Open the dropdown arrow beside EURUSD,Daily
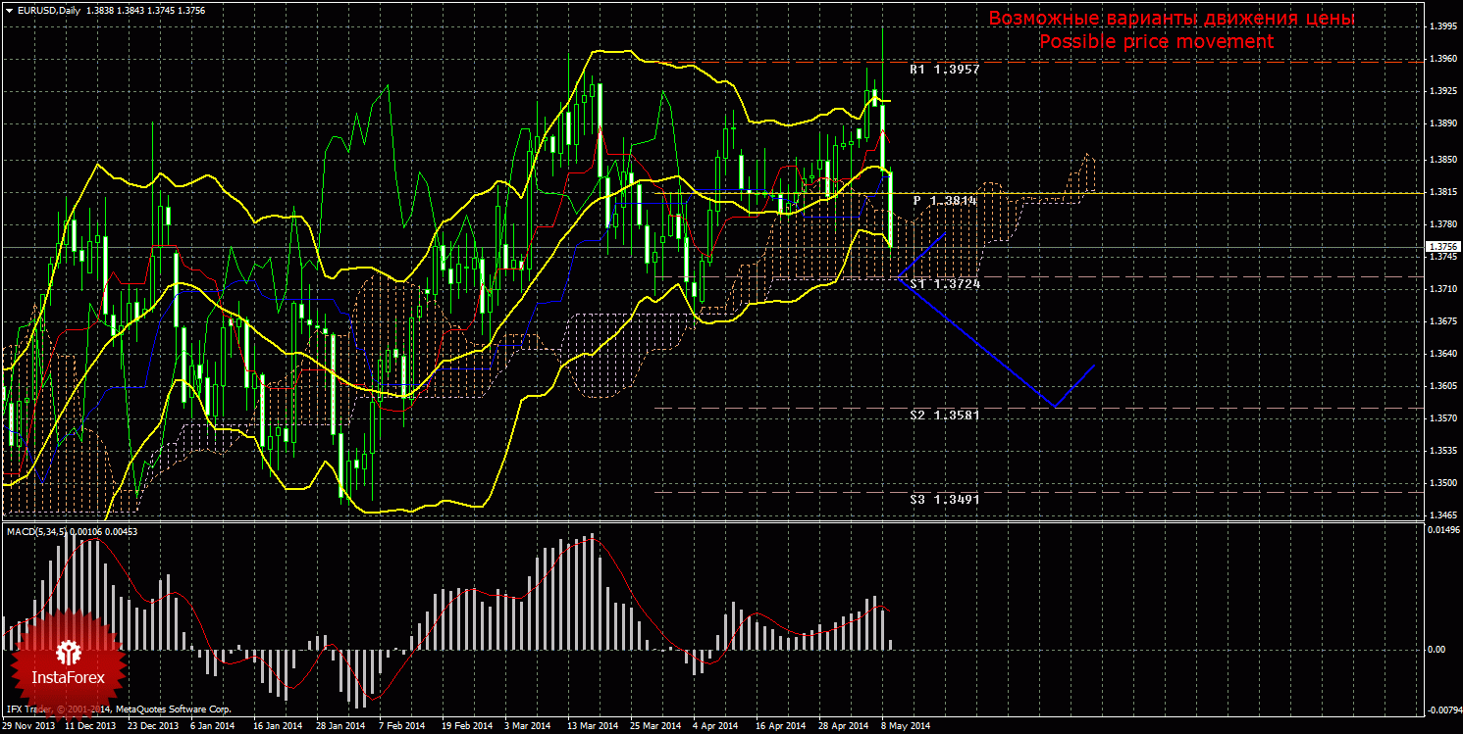 (9, 11)
